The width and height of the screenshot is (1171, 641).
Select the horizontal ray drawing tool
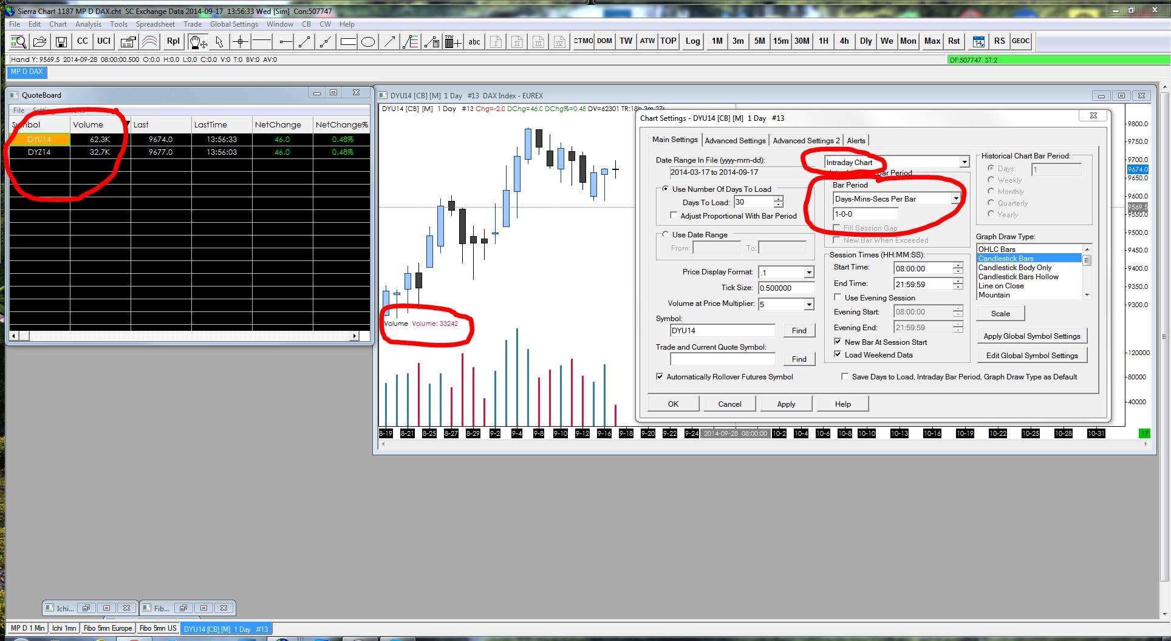click(284, 41)
